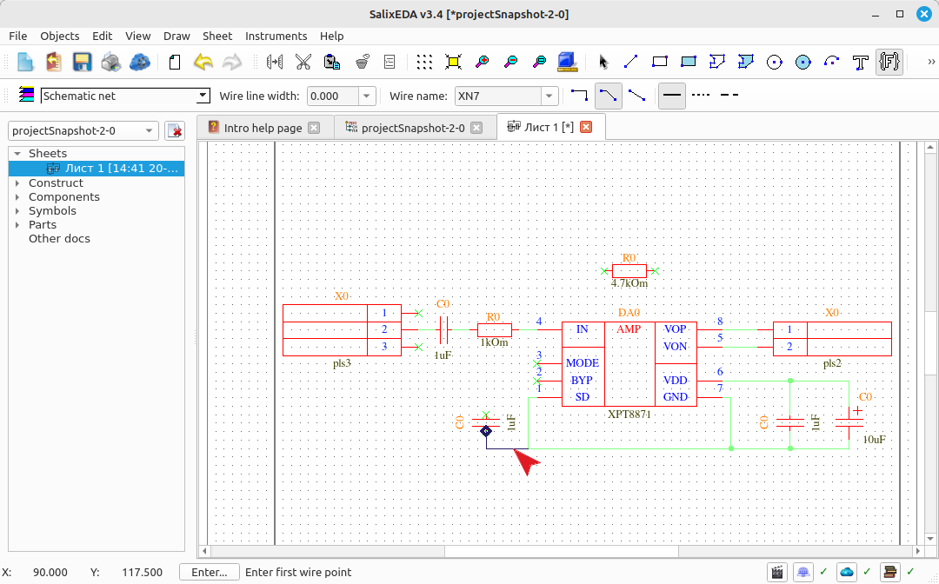This screenshot has width=939, height=584.
Task: Enable free-angle wire routing mode
Action: 636,95
